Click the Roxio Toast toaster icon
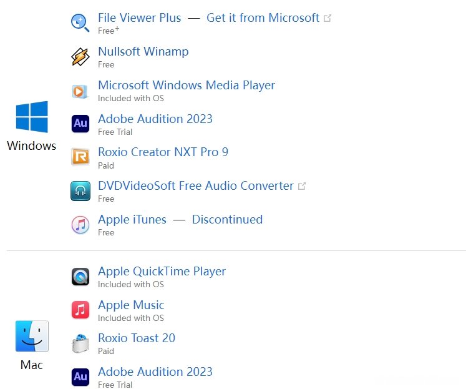This screenshot has height=389, width=466. pos(80,343)
